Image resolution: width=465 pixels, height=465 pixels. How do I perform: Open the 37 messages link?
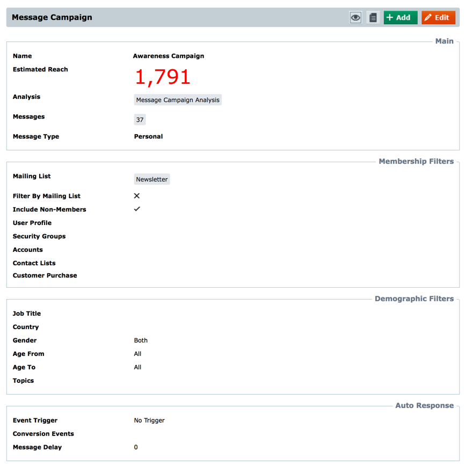(x=140, y=120)
